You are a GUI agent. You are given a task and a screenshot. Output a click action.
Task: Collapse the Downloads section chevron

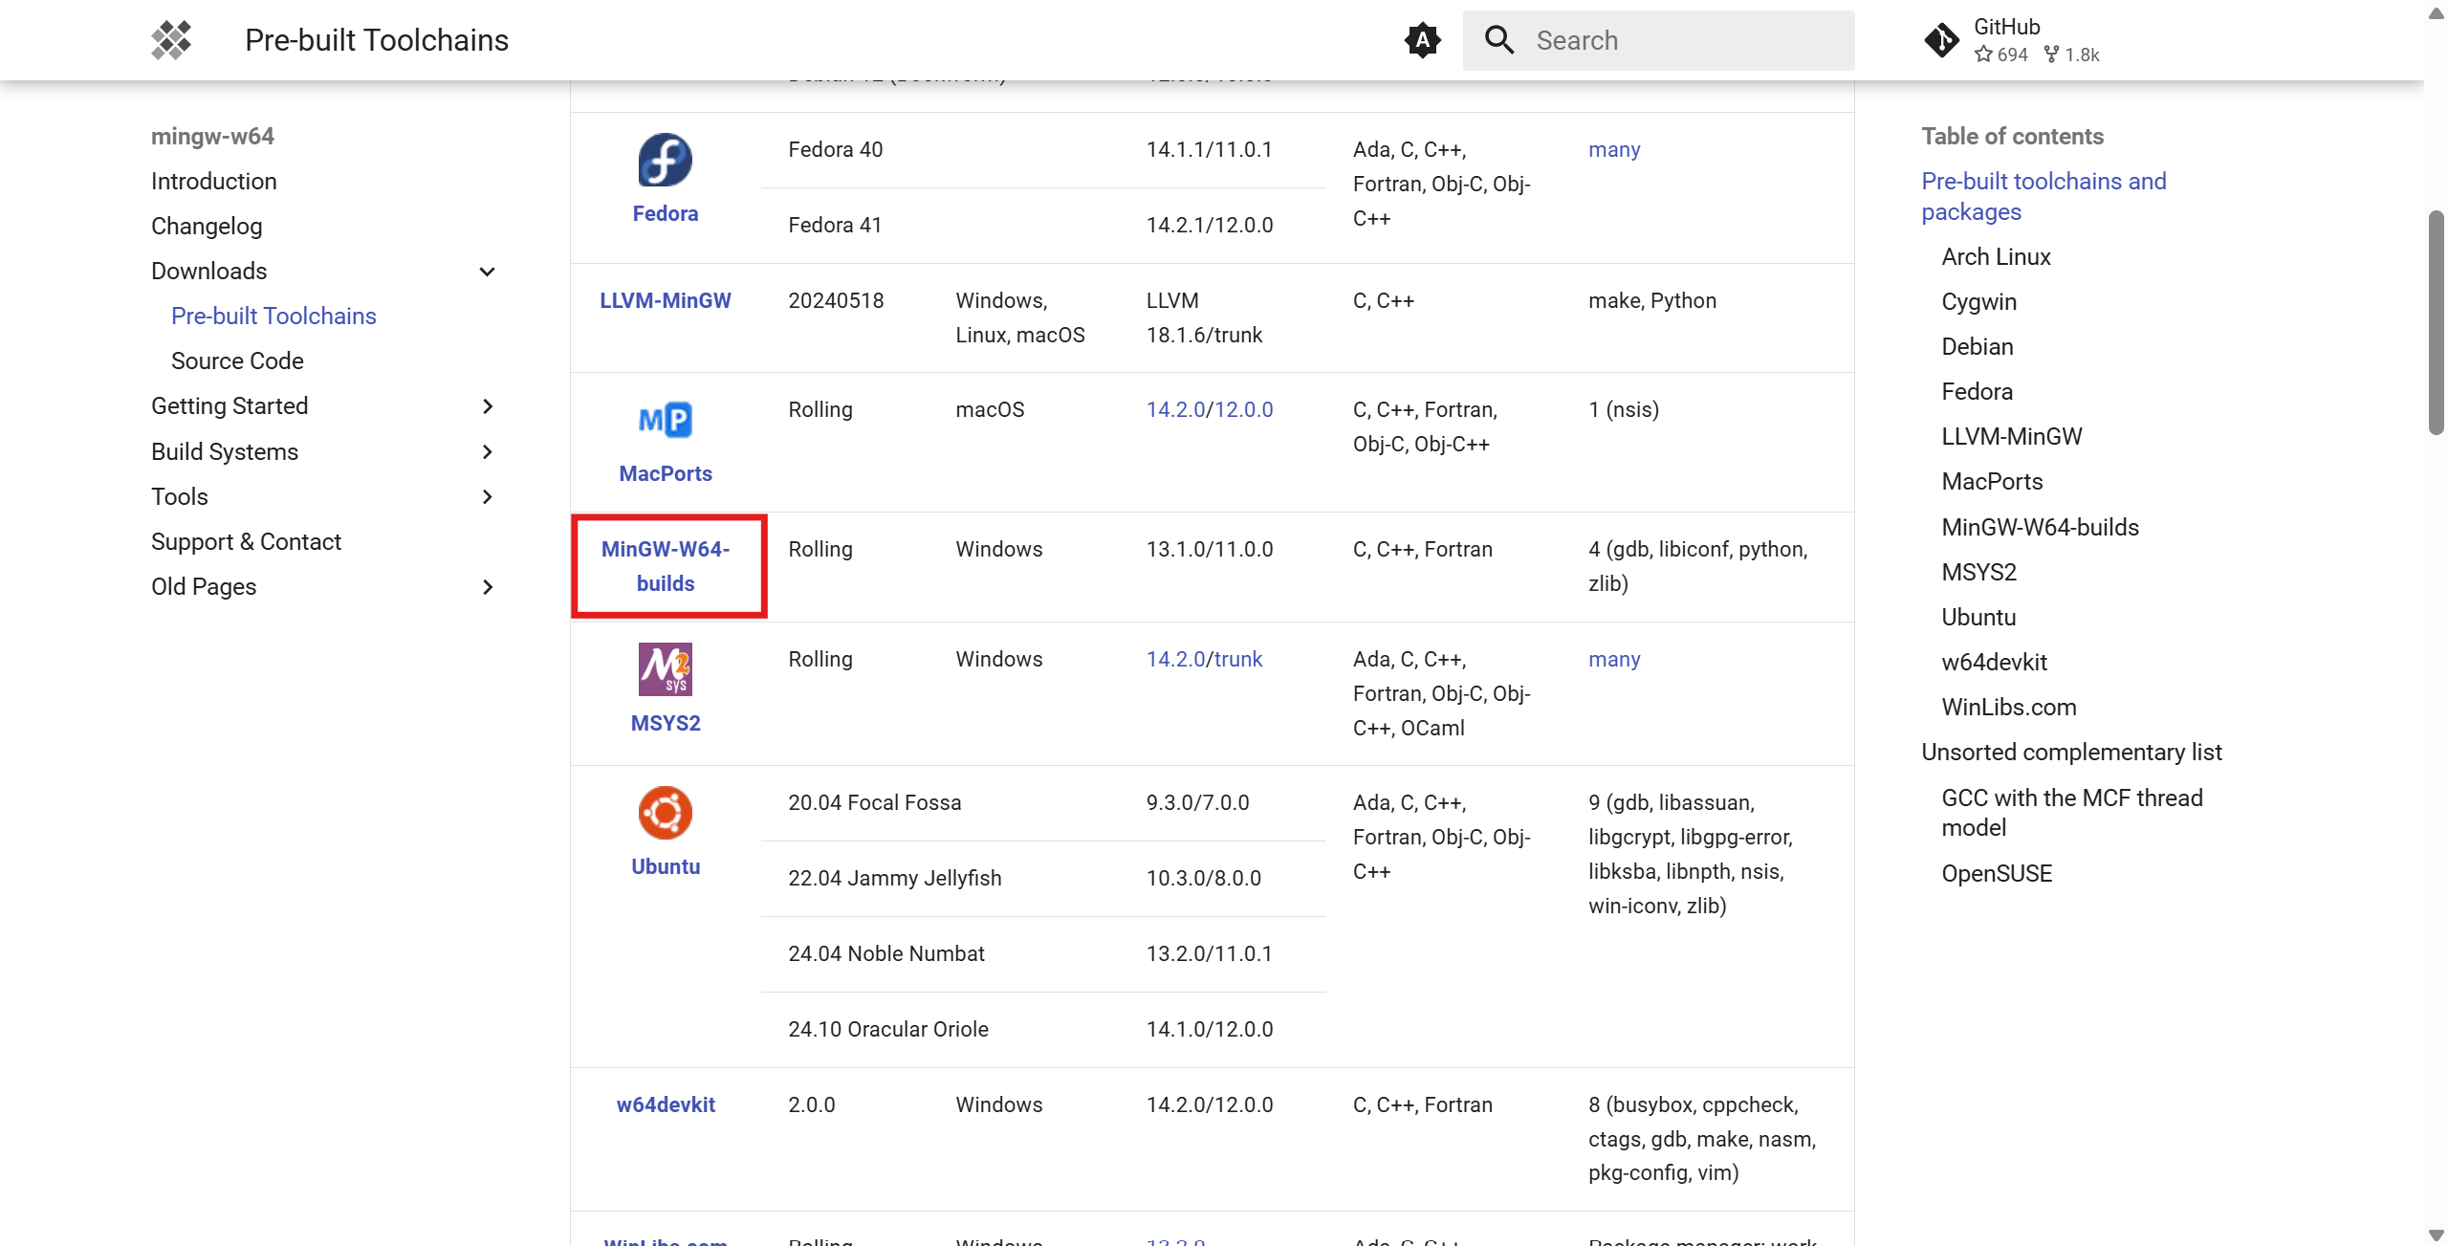(x=487, y=272)
